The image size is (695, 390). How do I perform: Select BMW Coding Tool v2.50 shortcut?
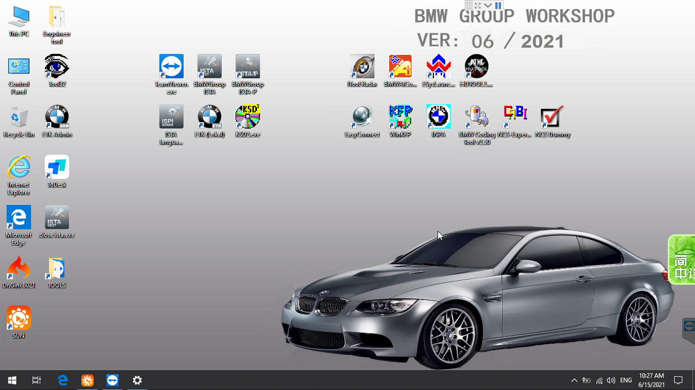click(x=477, y=126)
